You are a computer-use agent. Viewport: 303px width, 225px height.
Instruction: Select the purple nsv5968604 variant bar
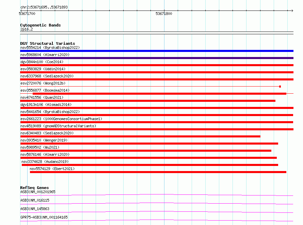(x=157, y=58)
